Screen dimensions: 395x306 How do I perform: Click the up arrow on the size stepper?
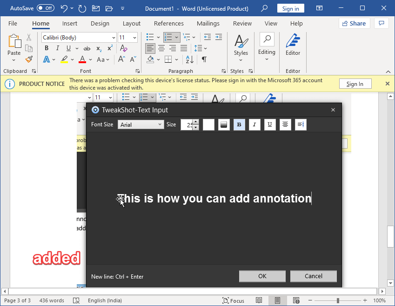[195, 122]
